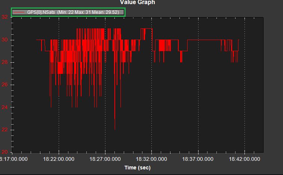Click the y-axis value 20
The width and height of the screenshot is (283, 175).
(5, 152)
